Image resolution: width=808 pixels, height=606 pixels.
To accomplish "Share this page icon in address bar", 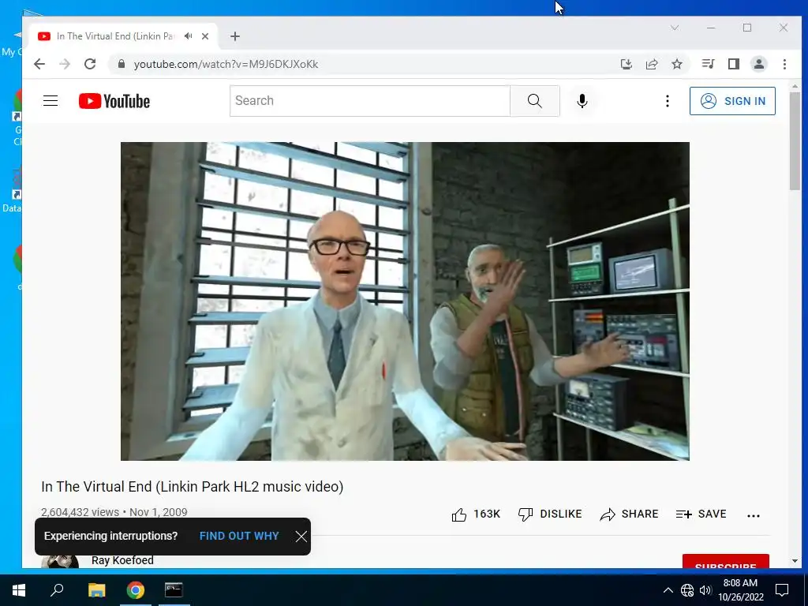I will (x=652, y=64).
